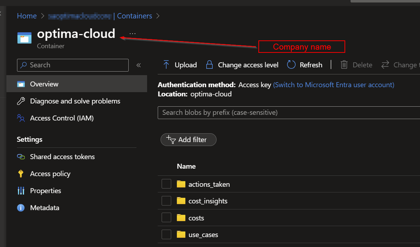Collapse the sidebar with double chevron
This screenshot has height=247, width=420.
[139, 65]
